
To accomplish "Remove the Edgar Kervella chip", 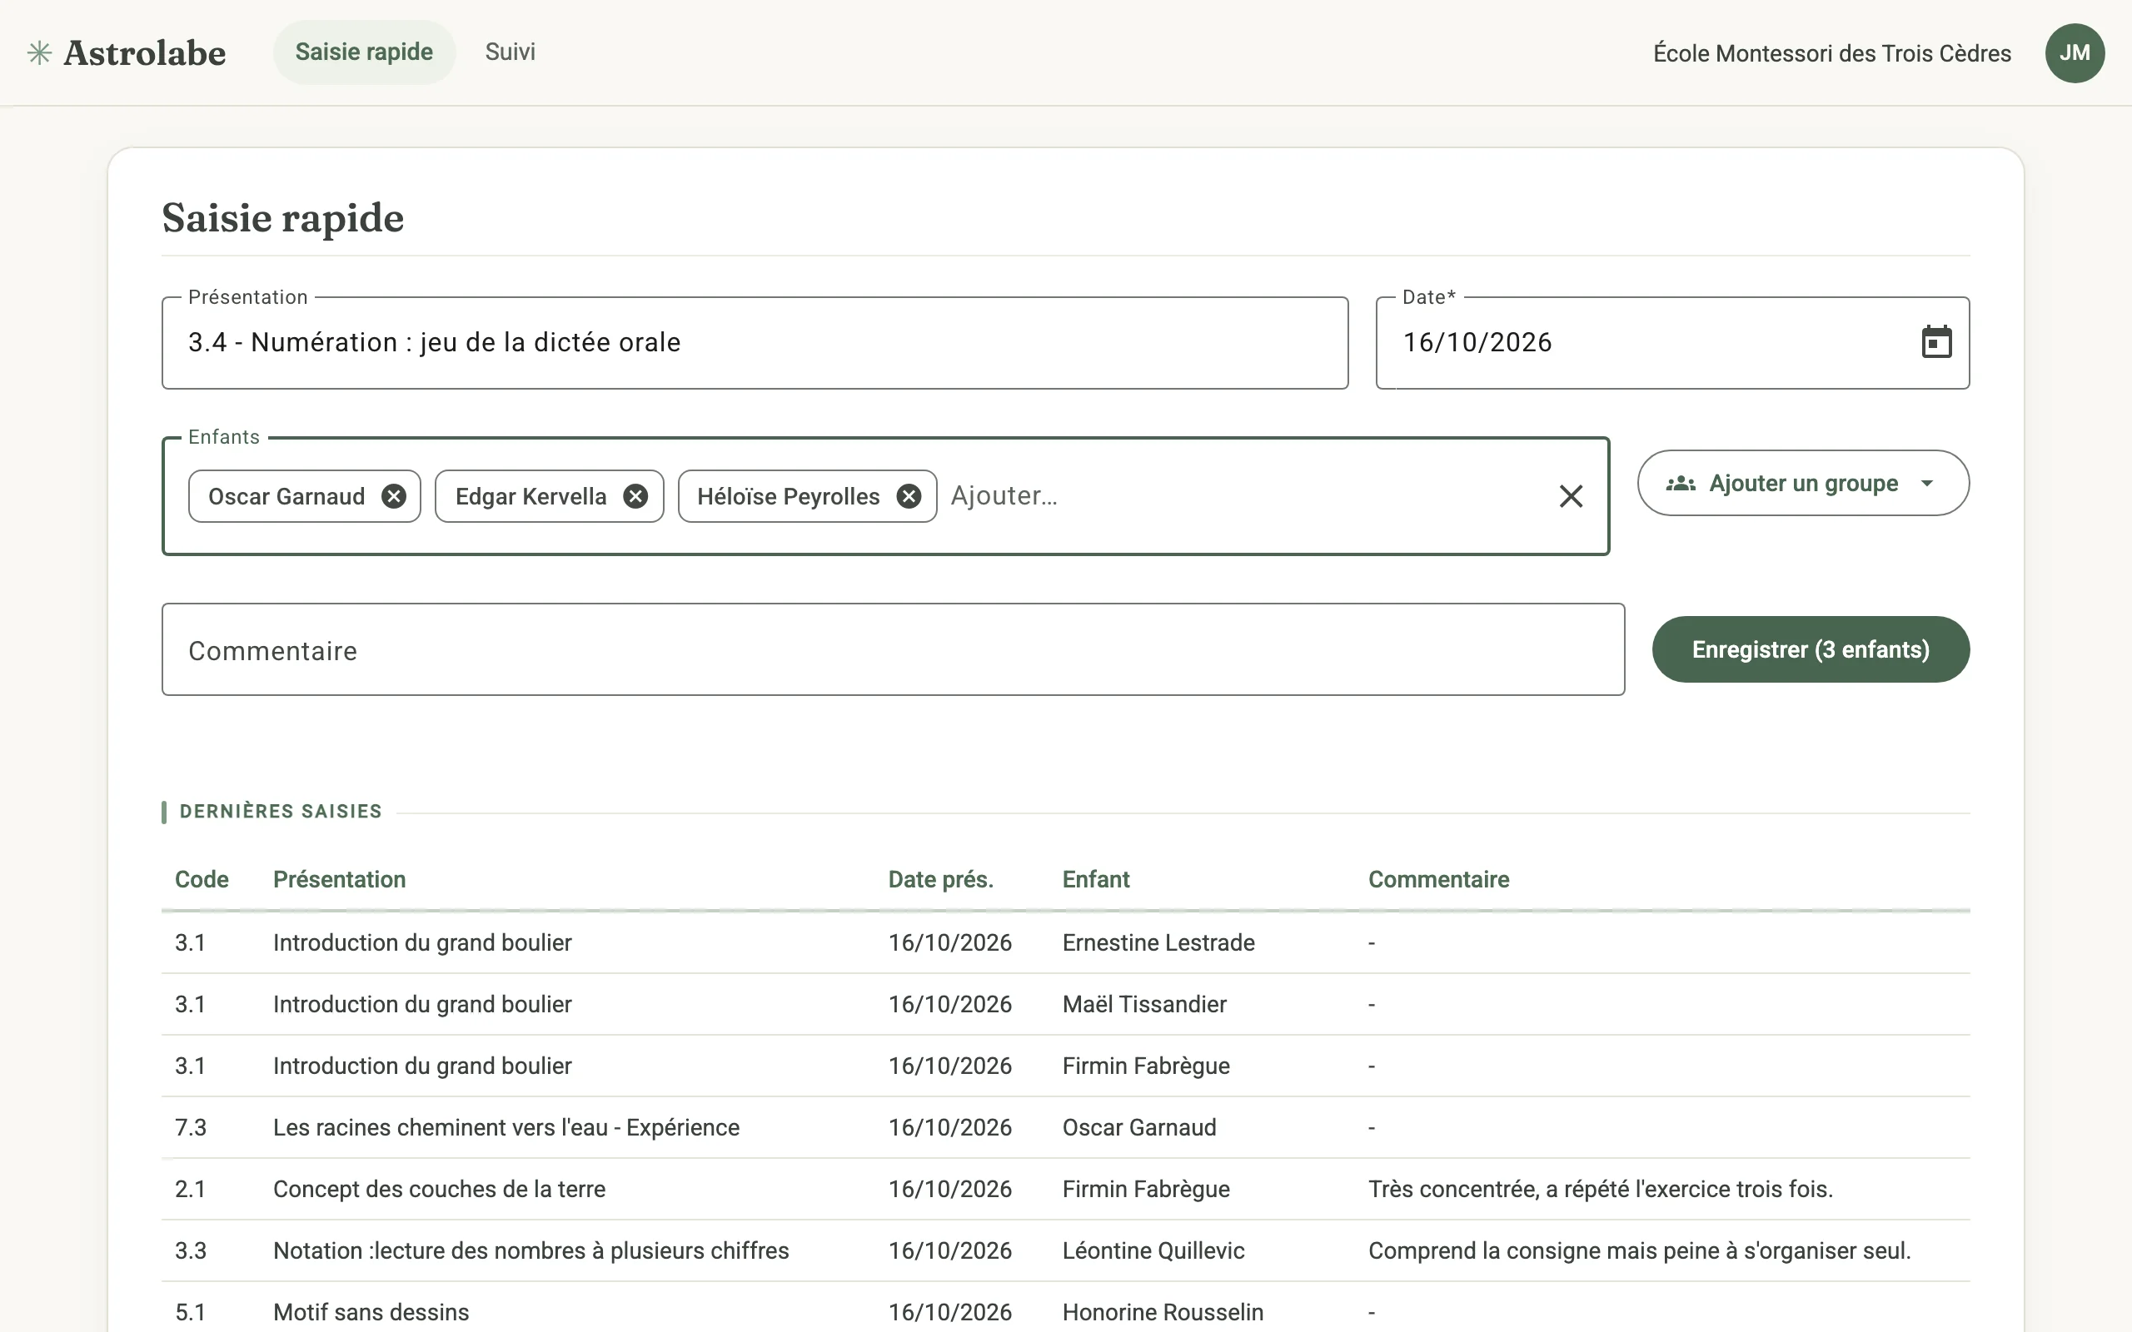I will 635,497.
